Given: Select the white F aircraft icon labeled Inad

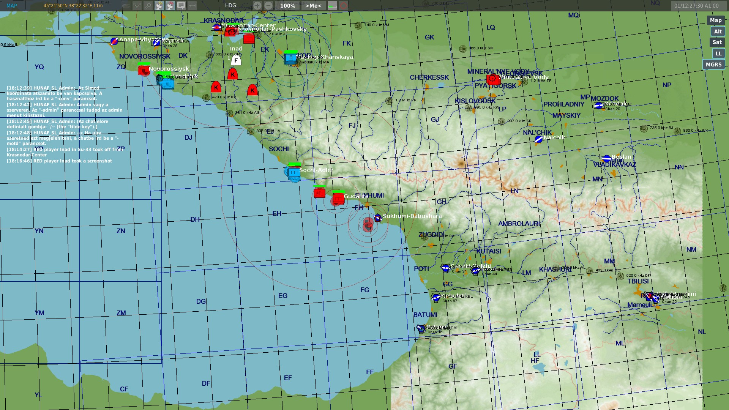Looking at the screenshot, I should [x=236, y=60].
